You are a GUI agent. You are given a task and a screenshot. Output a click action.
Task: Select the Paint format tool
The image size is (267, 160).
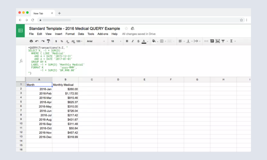(x=48, y=41)
